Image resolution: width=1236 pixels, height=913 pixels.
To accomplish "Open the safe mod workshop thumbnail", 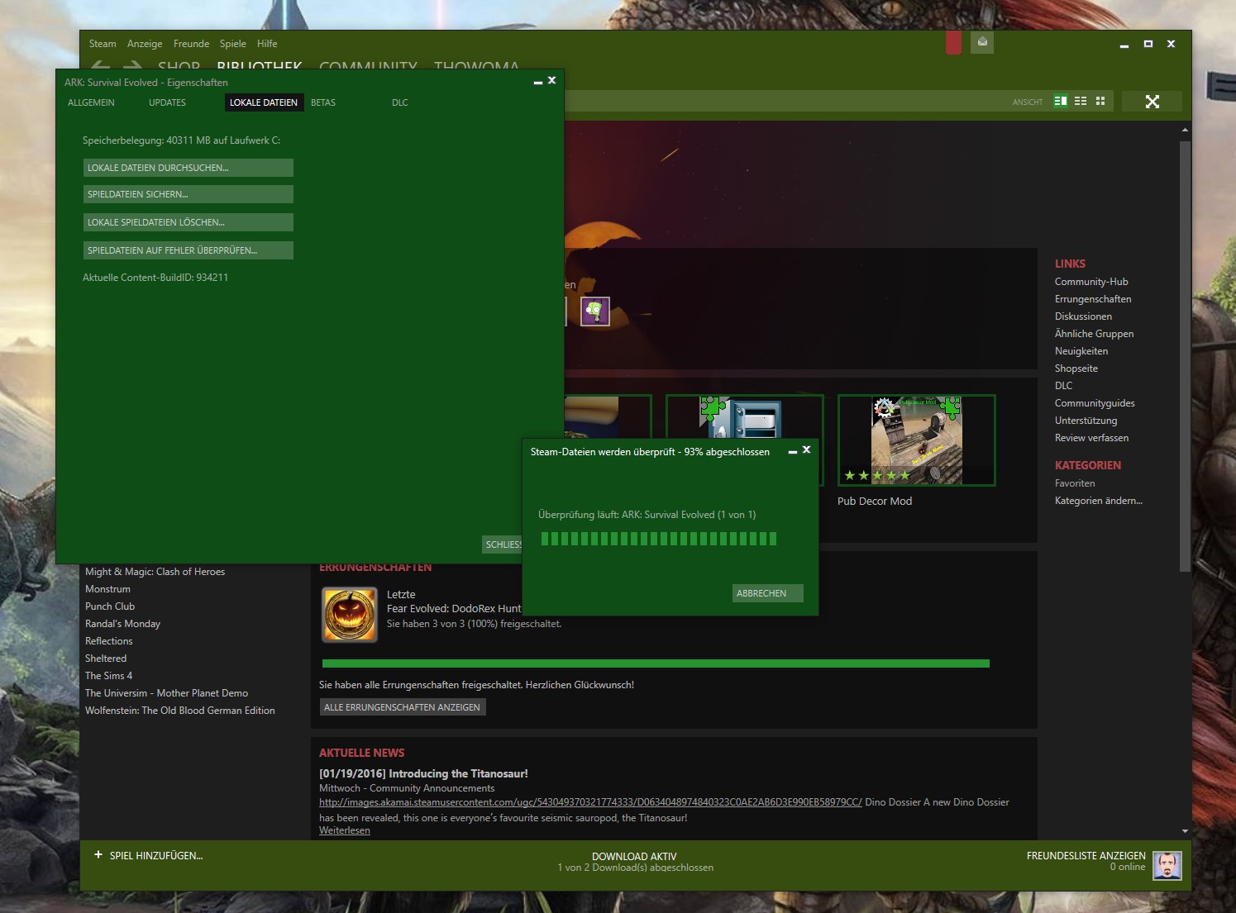I will coord(745,417).
